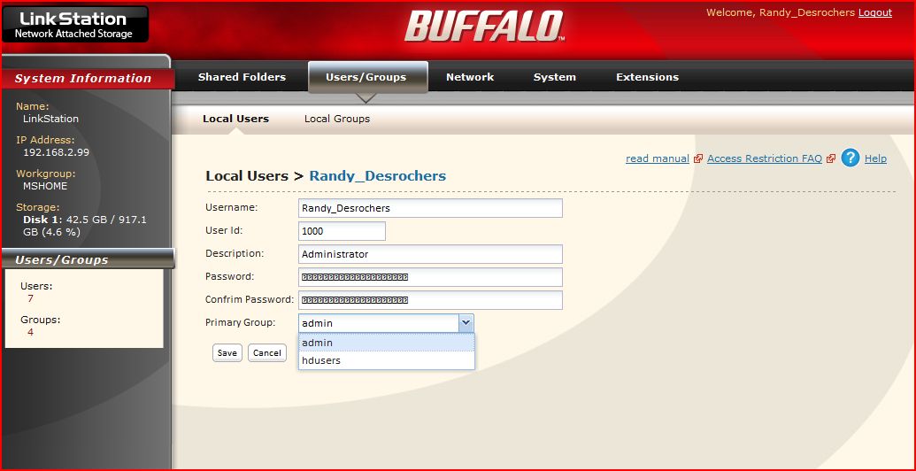The width and height of the screenshot is (916, 471).
Task: Click the Disk 1 storage usage text
Action: tap(85, 226)
